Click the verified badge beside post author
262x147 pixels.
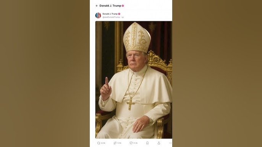[119, 14]
